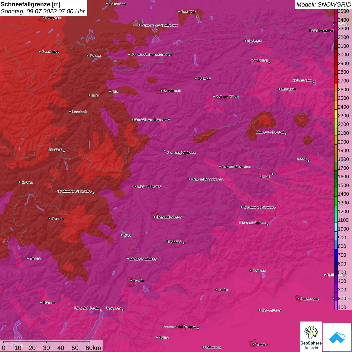The image size is (352, 352).
Task: Click the Schlanders/Silandro label
Action: (x=74, y=191)
